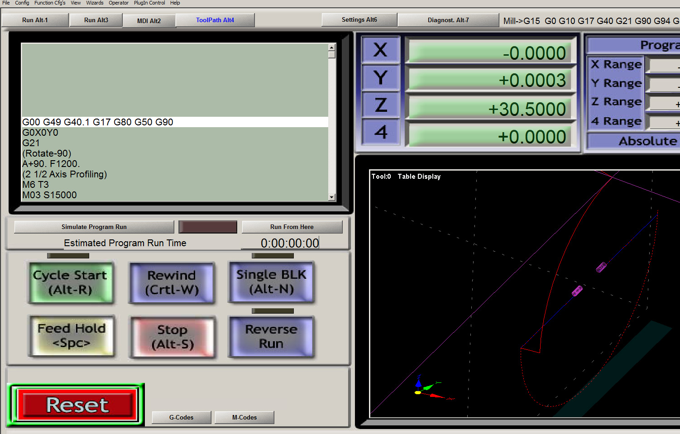680x434 pixels.
Task: Toggle Absolute coordinates button
Action: click(x=634, y=141)
